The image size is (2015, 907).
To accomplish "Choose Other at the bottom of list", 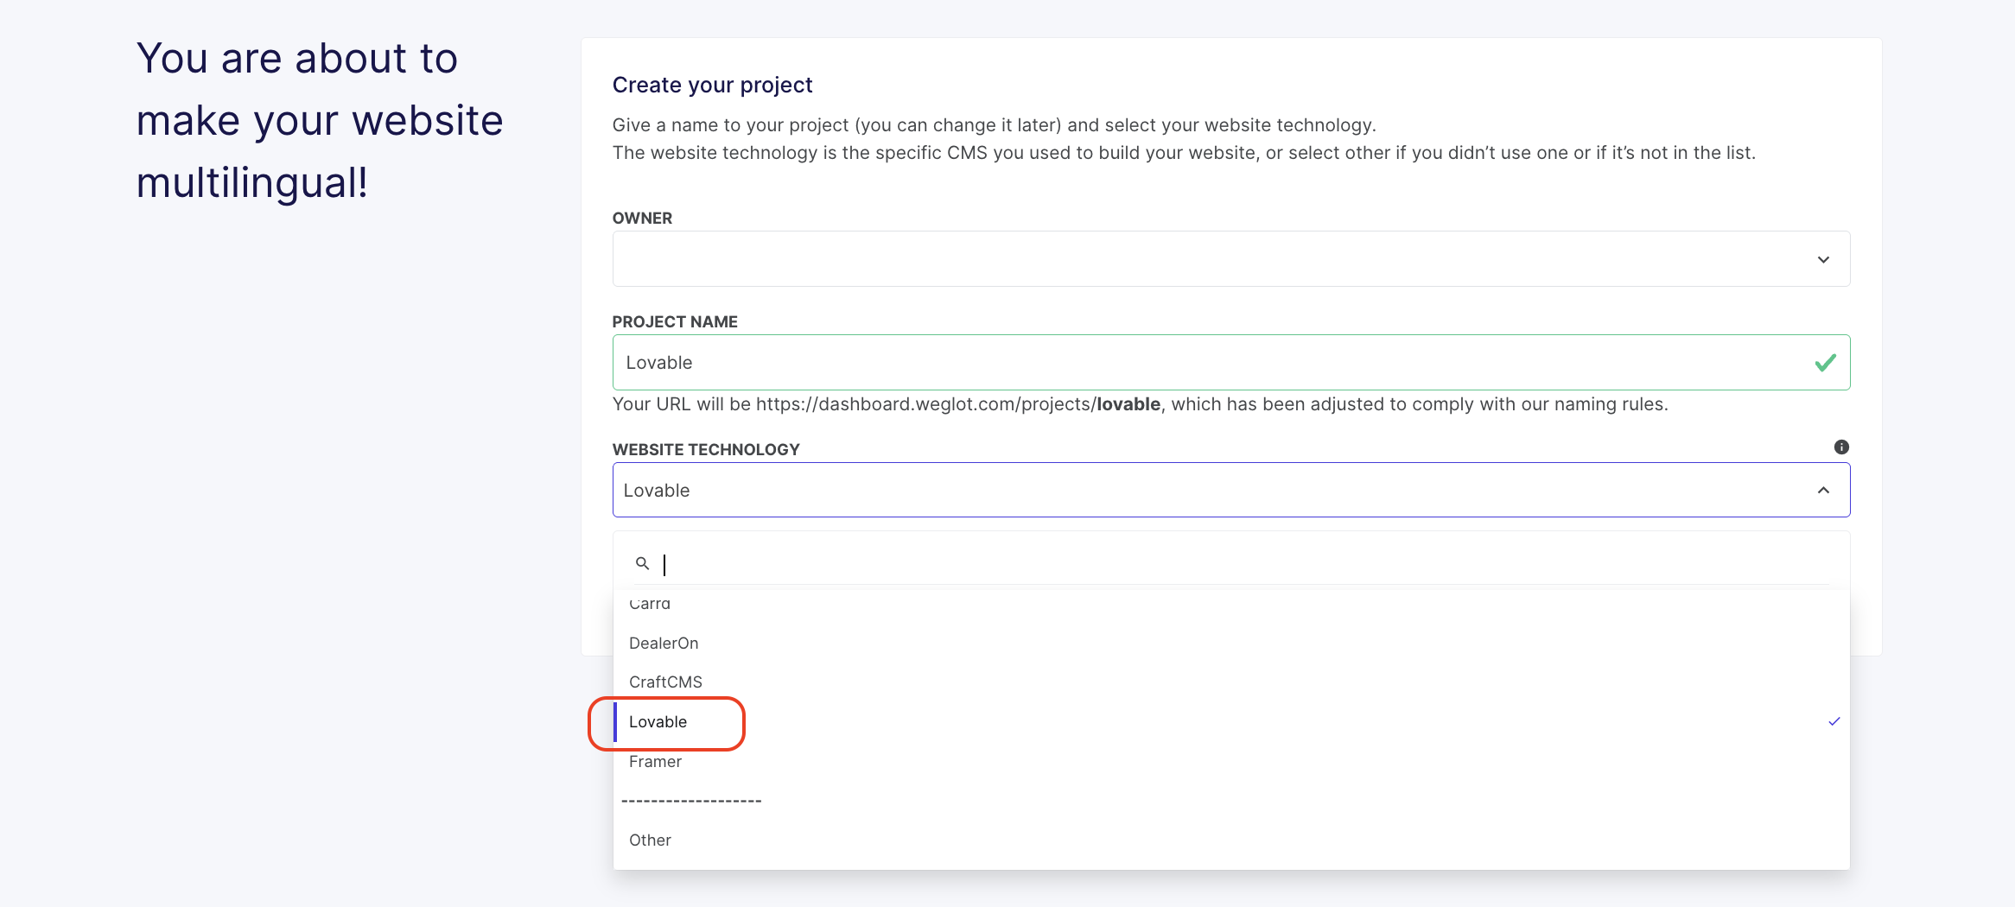I will [650, 840].
